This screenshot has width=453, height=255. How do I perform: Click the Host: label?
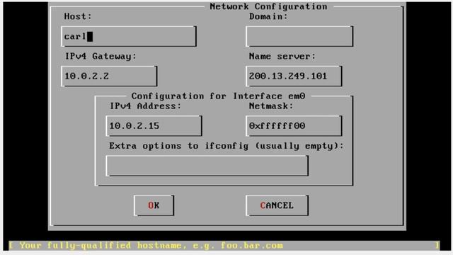coord(78,16)
